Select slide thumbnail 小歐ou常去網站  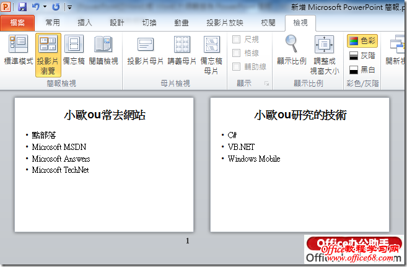pos(104,165)
